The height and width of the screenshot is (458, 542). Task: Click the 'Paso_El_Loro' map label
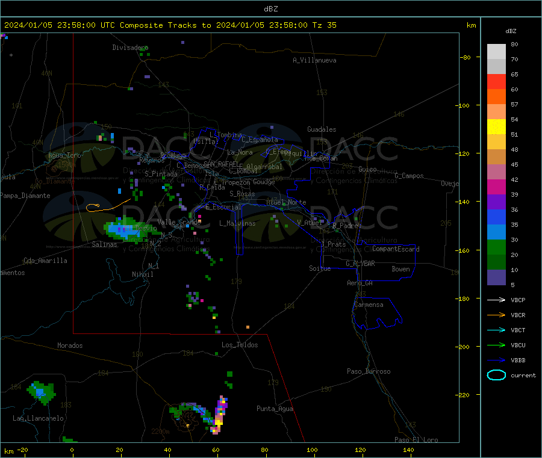(x=416, y=440)
